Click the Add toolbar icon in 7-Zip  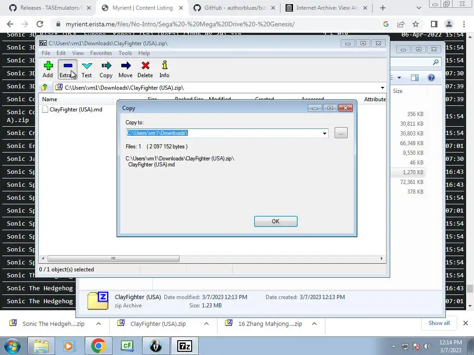48,69
